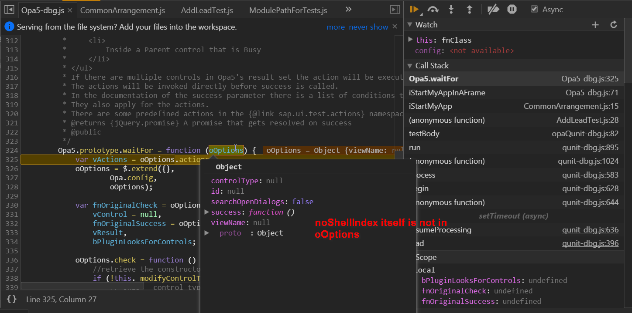
Task: Select iStartMyAppInAFrame stack frame
Action: pyautogui.click(x=514, y=93)
